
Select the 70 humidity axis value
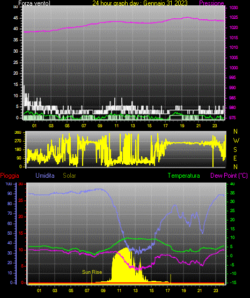(x=10, y=213)
